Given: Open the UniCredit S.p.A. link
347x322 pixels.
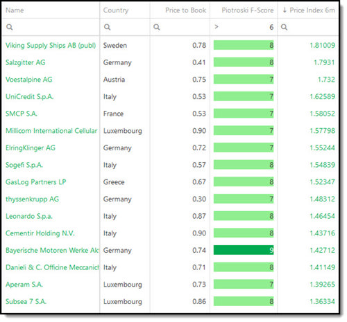Looking at the screenshot, I should (x=29, y=97).
